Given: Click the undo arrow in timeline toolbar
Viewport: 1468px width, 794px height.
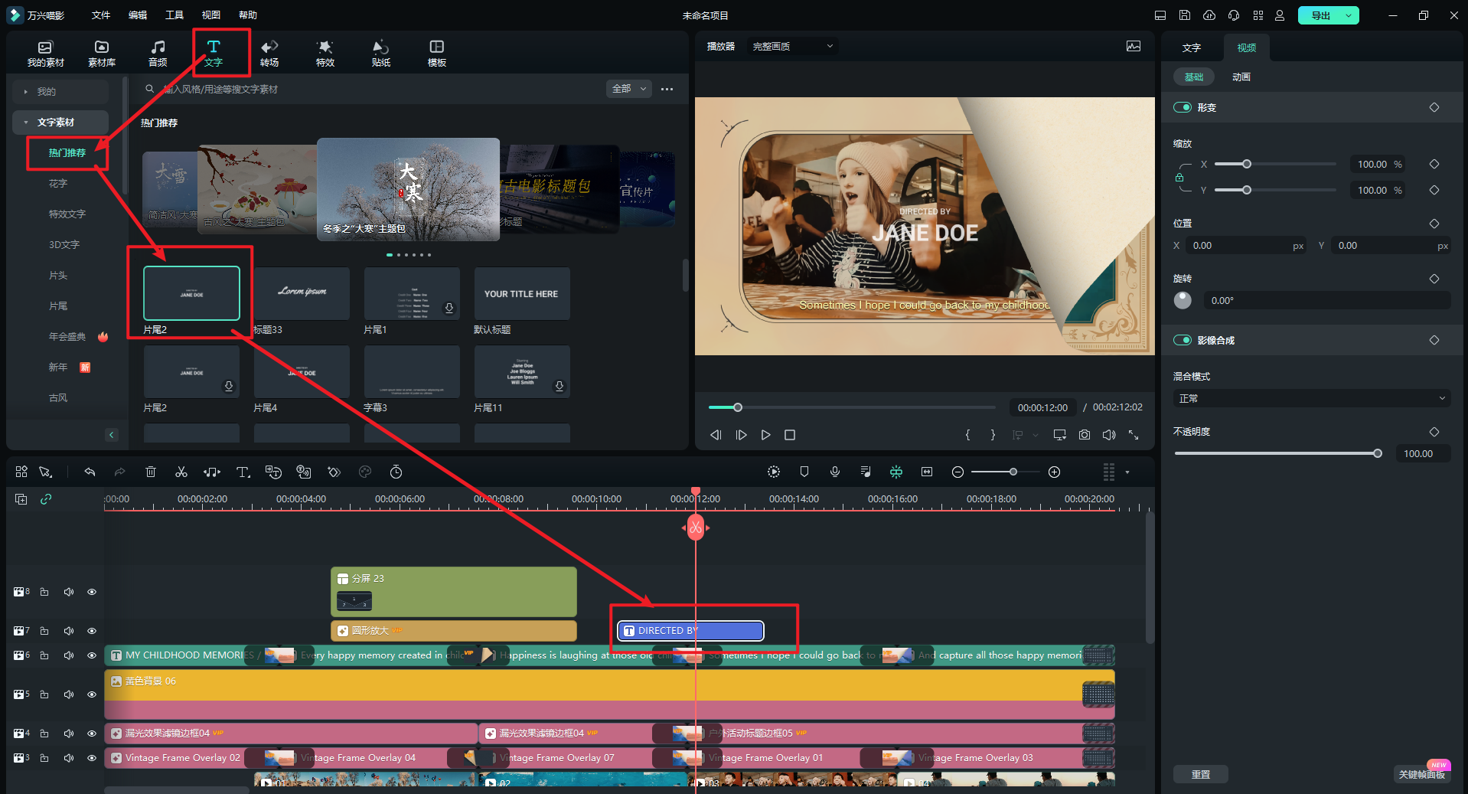Looking at the screenshot, I should point(90,472).
